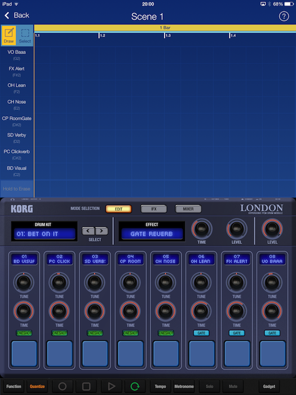Open the Gadget button

tap(269, 386)
